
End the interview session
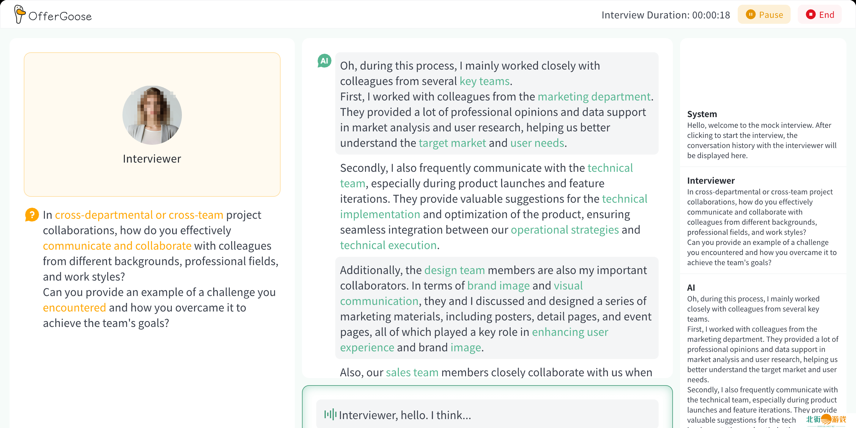pos(819,15)
